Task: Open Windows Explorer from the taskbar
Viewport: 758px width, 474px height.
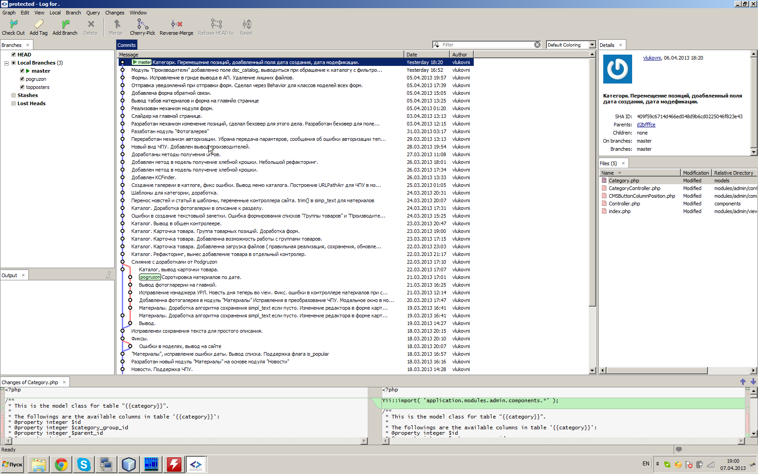Action: [x=39, y=464]
